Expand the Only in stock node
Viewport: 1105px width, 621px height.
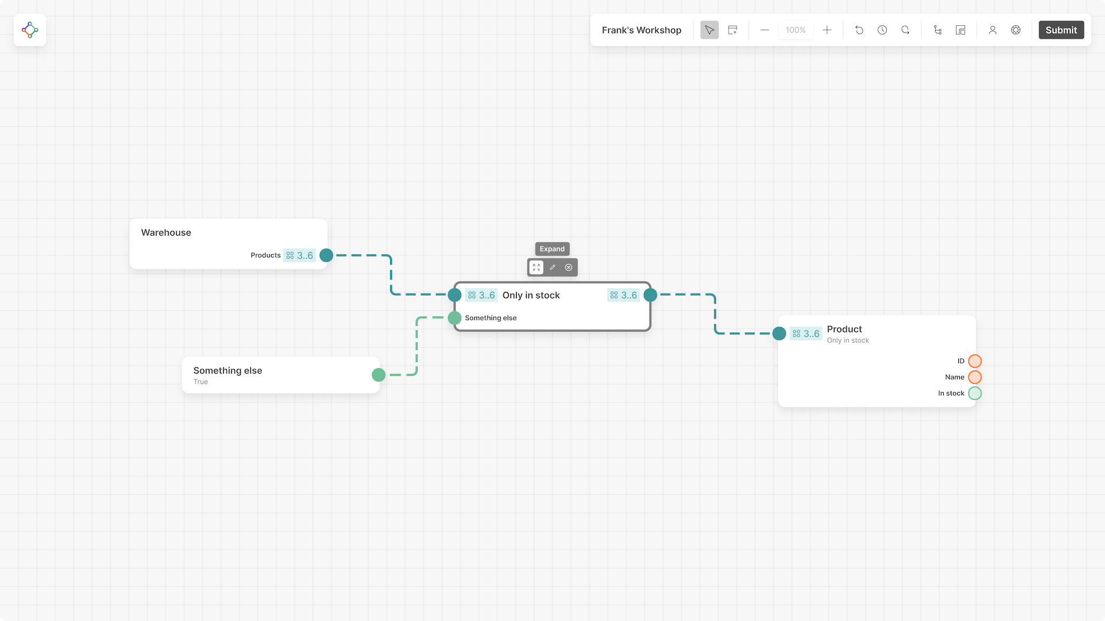[536, 267]
